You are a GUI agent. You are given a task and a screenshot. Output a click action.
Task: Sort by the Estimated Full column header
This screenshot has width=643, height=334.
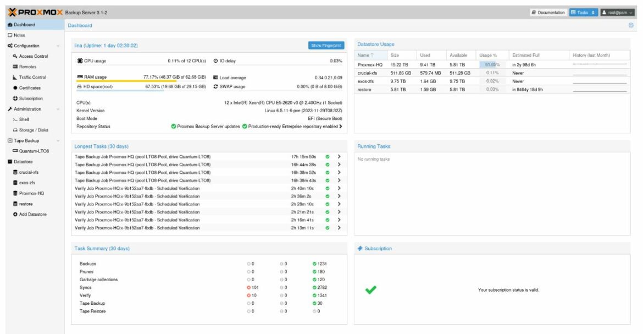pos(539,56)
